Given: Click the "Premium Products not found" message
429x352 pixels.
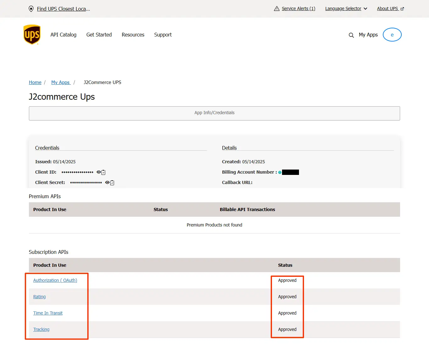Looking at the screenshot, I should coord(215,225).
